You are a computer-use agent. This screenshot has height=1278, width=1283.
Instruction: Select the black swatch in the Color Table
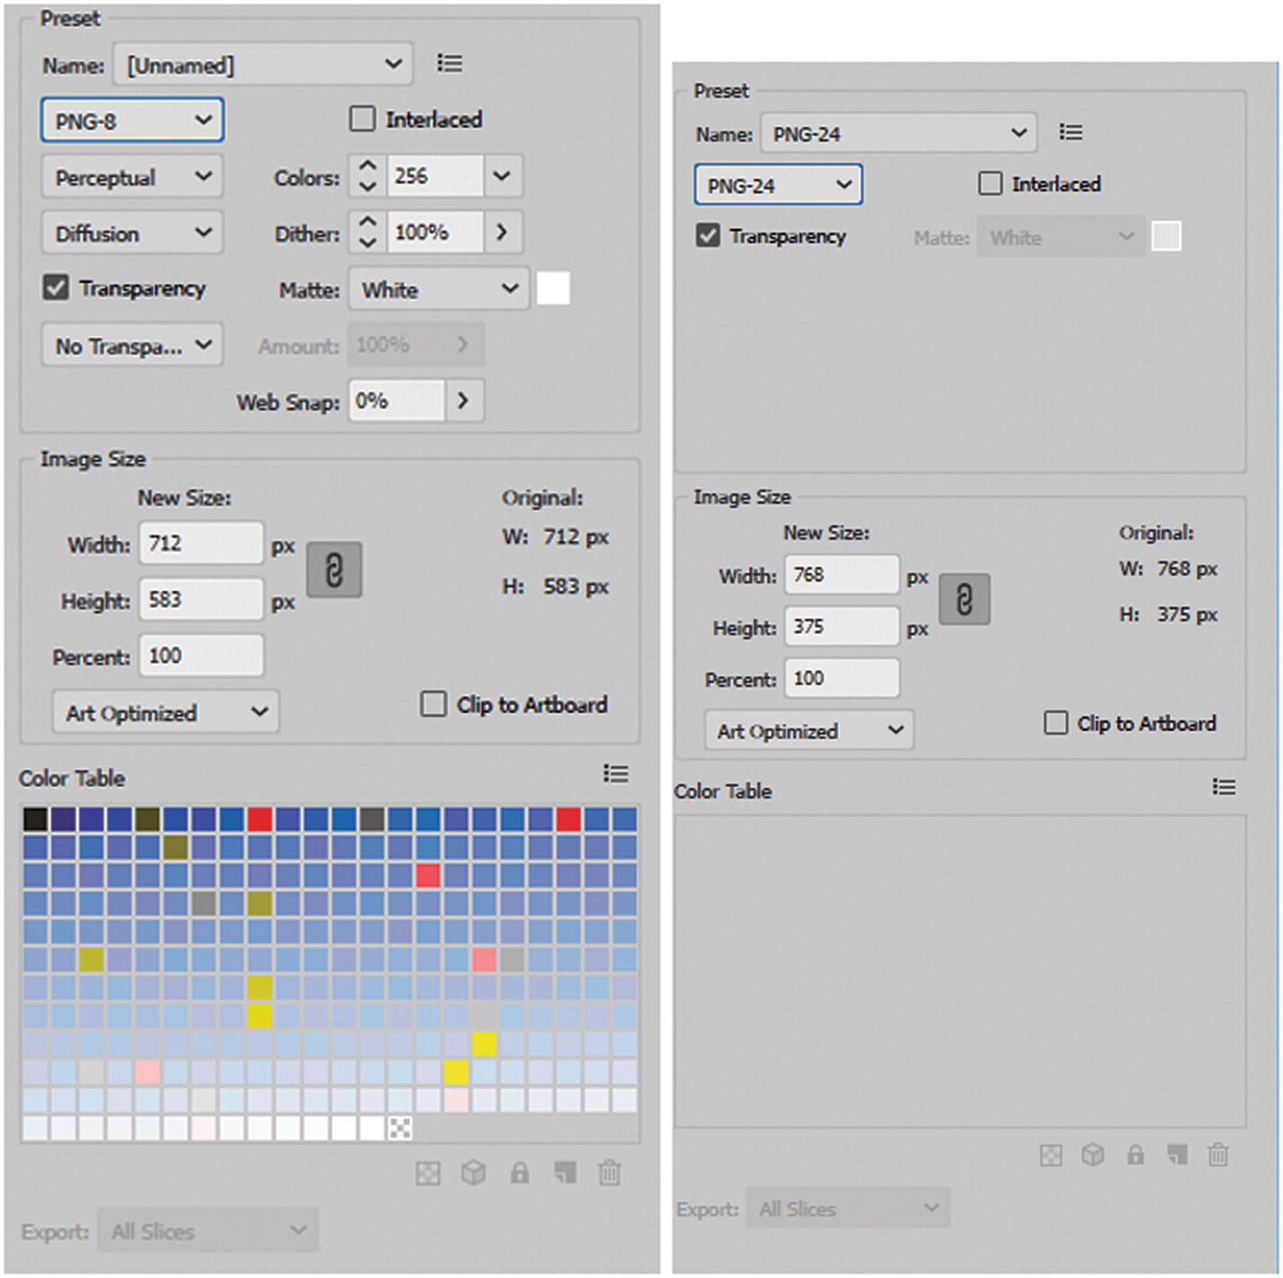(35, 819)
